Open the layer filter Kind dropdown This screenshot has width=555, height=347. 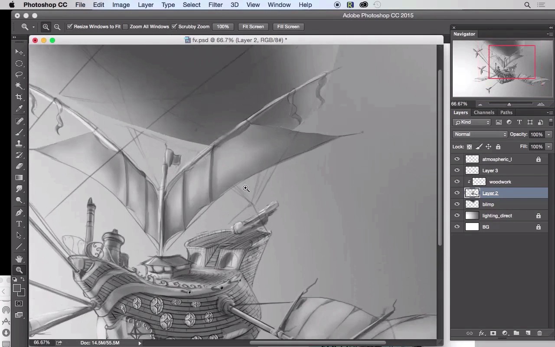click(x=472, y=122)
